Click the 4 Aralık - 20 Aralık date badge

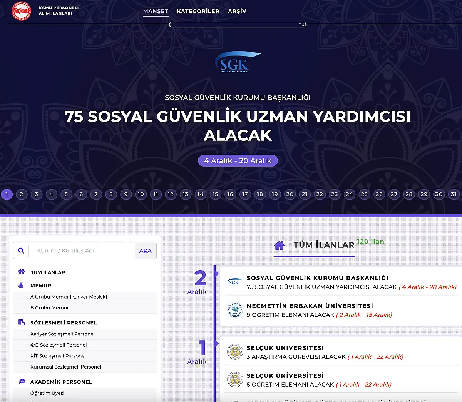coord(238,161)
